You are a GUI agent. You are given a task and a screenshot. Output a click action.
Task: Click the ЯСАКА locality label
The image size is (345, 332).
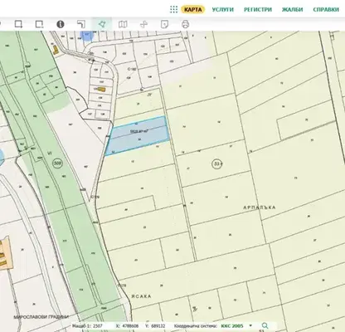(x=142, y=296)
